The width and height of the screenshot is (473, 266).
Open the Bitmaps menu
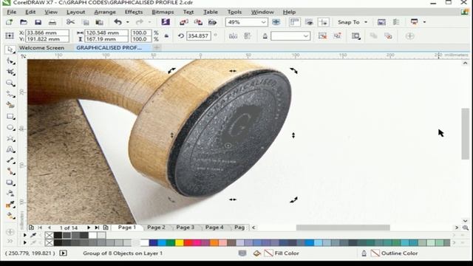pos(163,12)
